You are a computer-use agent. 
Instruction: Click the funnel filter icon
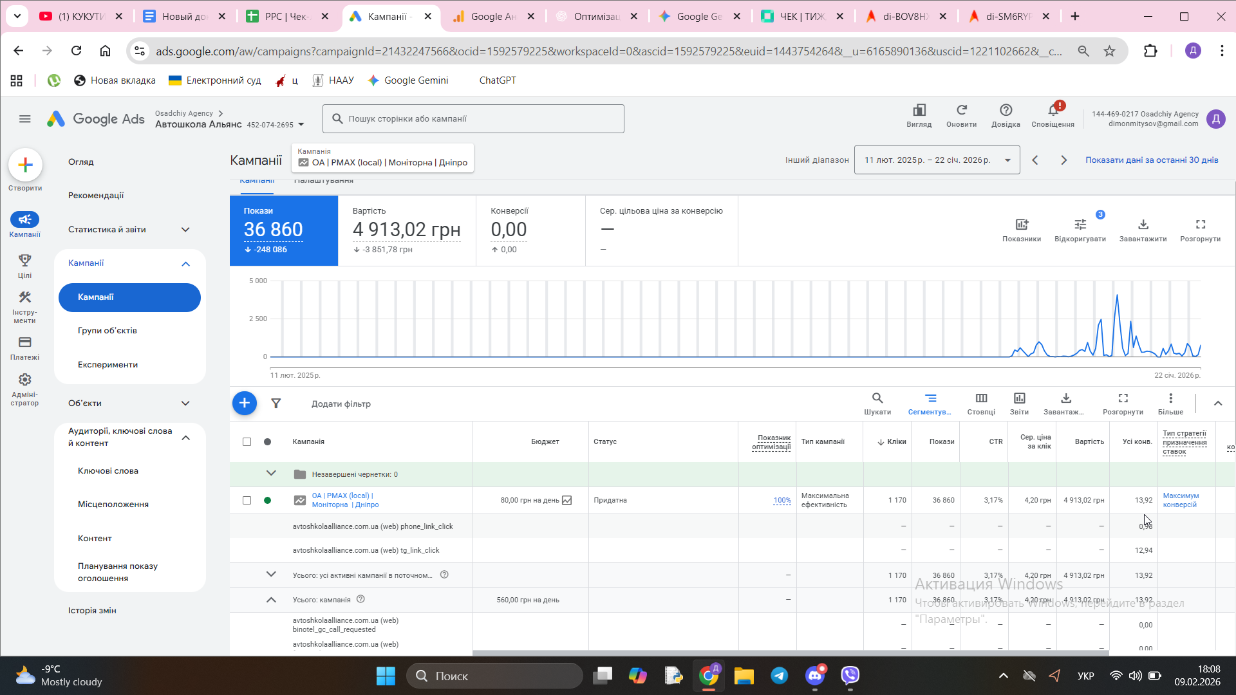(276, 403)
